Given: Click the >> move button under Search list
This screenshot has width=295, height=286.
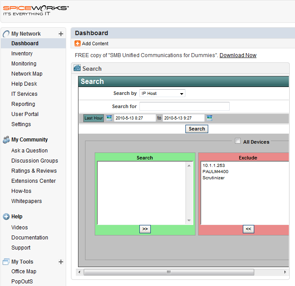Looking at the screenshot, I should pyautogui.click(x=145, y=229).
